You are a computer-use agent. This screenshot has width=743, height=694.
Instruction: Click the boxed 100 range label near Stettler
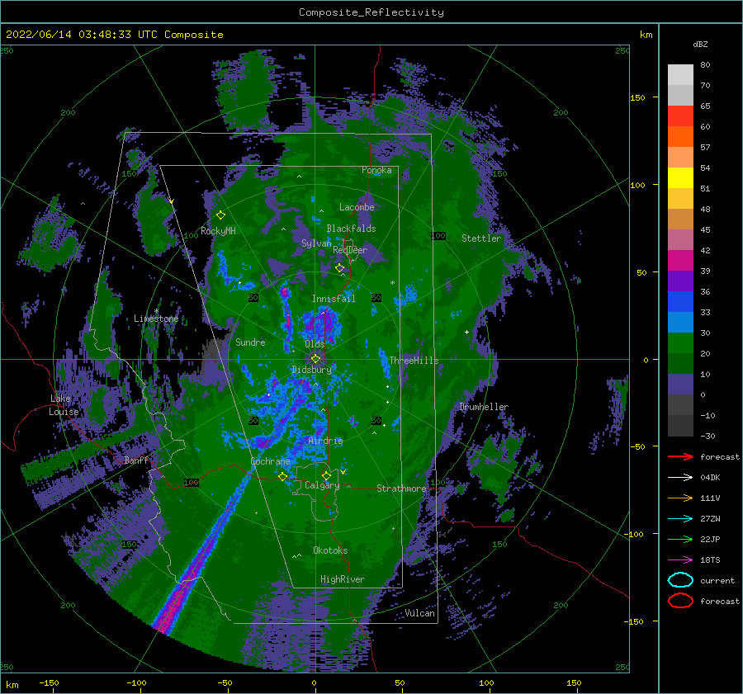coord(438,236)
